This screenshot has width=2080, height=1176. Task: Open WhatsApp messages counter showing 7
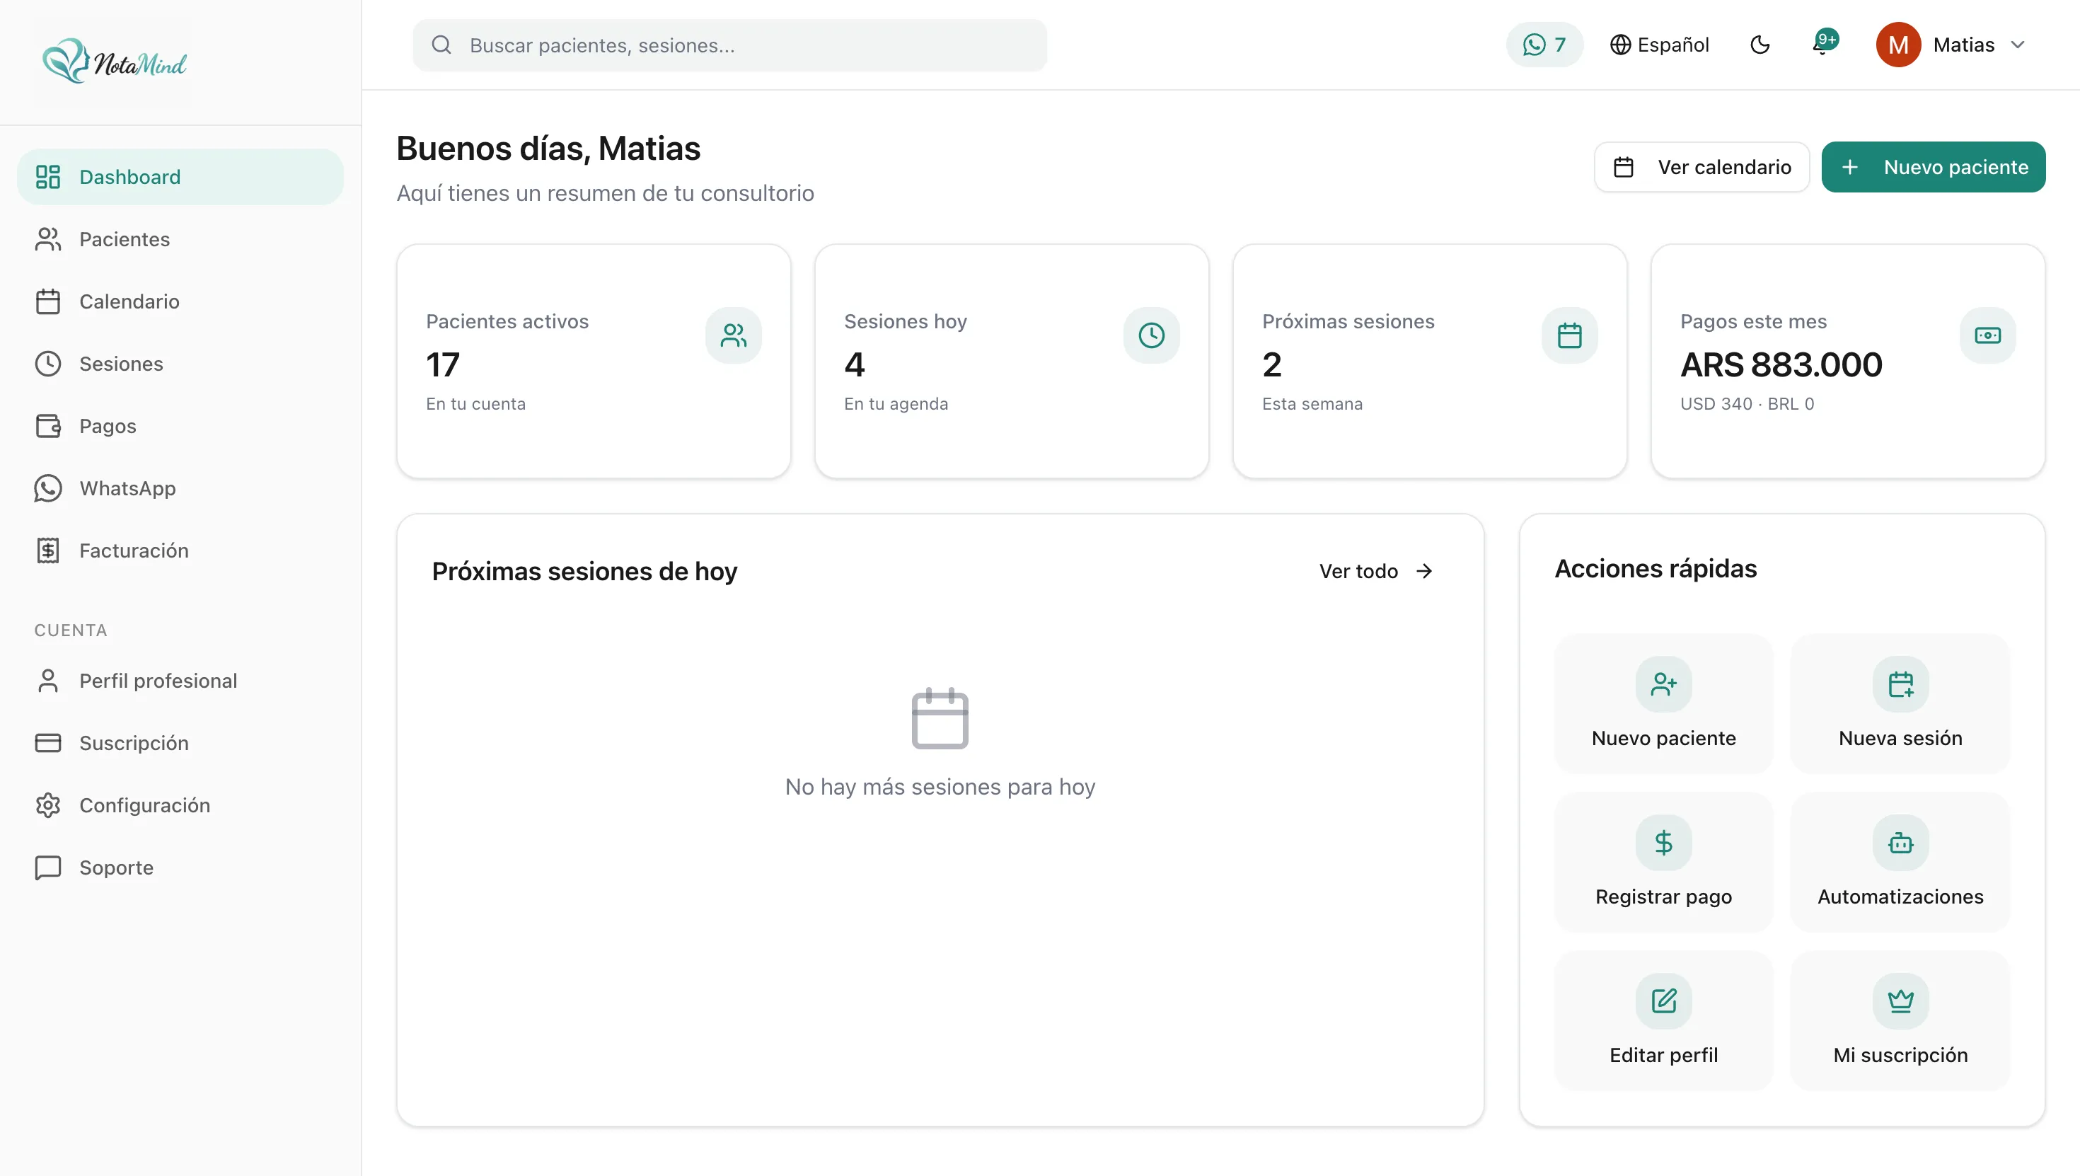[x=1544, y=45]
